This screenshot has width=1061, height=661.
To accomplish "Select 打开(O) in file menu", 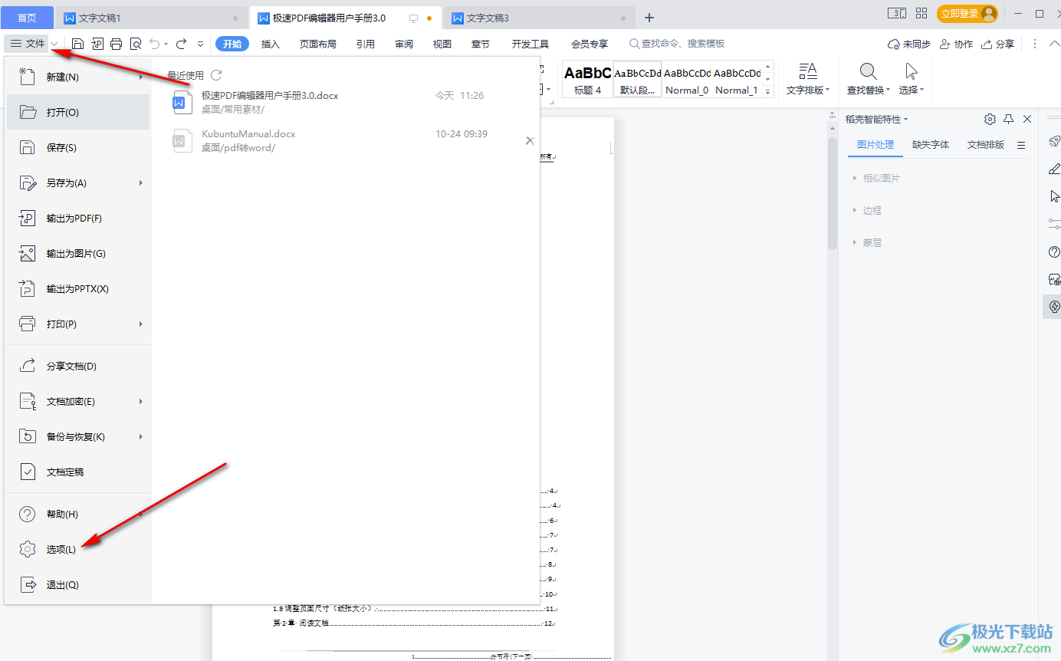I will 78,112.
